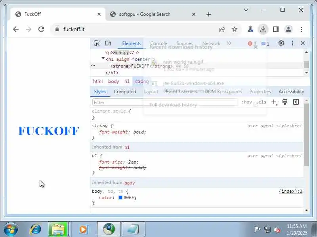Open DevTools settings gear
This screenshot has height=237, width=317.
tap(281, 43)
